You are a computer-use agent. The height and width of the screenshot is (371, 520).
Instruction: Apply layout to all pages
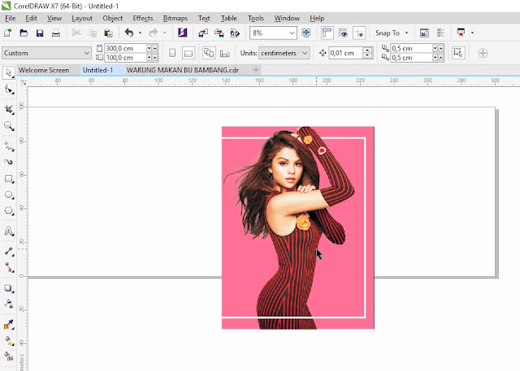pyautogui.click(x=209, y=53)
